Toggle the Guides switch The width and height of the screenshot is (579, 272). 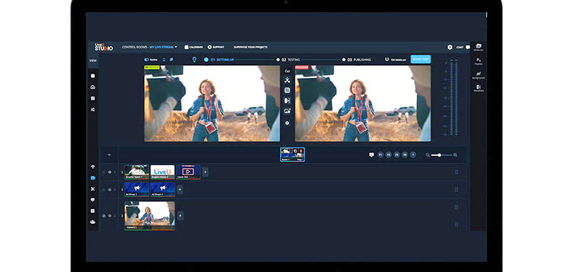pyautogui.click(x=147, y=59)
